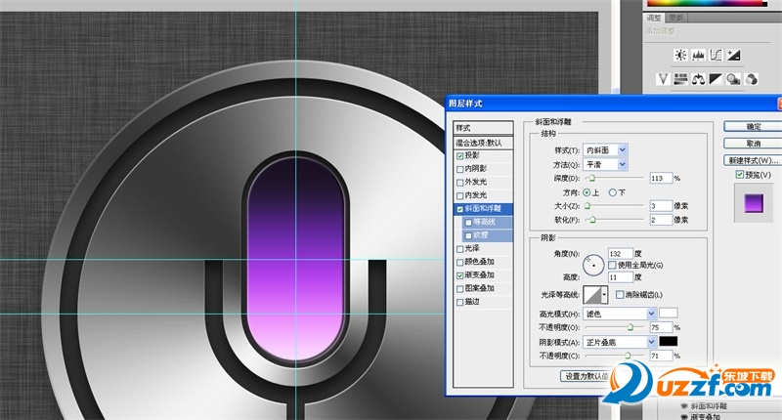782x420 pixels.
Task: Toggle the 使用全局光 global light checkbox
Action: [x=612, y=265]
